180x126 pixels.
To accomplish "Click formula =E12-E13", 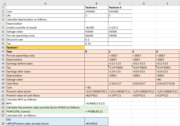I will click(x=167, y=63).
